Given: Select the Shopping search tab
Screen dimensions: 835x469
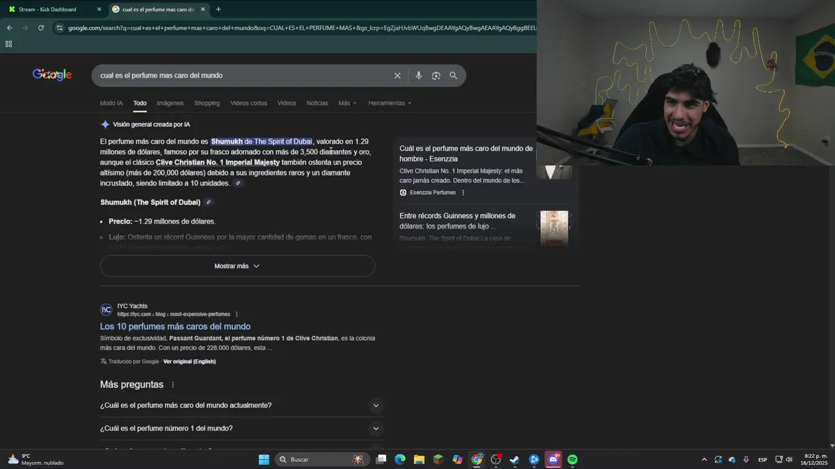Looking at the screenshot, I should click(207, 103).
